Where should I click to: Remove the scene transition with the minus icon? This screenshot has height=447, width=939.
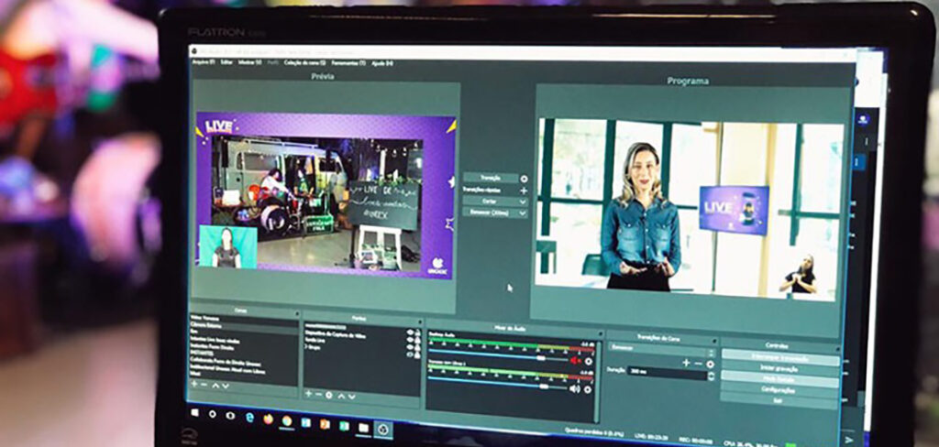(x=698, y=364)
